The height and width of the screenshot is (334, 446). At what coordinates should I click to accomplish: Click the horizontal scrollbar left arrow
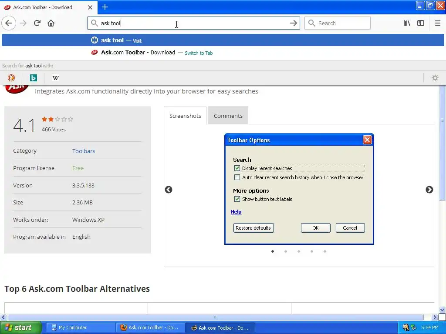point(3,317)
